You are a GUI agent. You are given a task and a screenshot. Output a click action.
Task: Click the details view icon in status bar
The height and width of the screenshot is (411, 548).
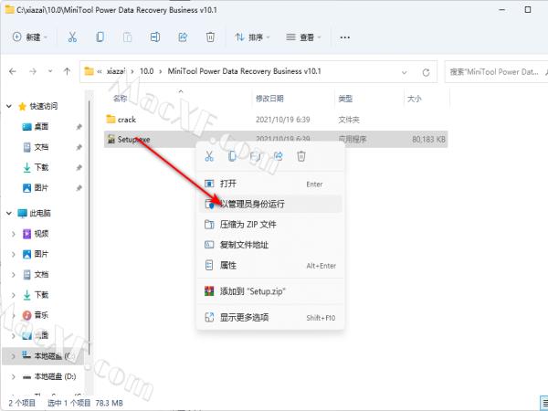[543, 403]
